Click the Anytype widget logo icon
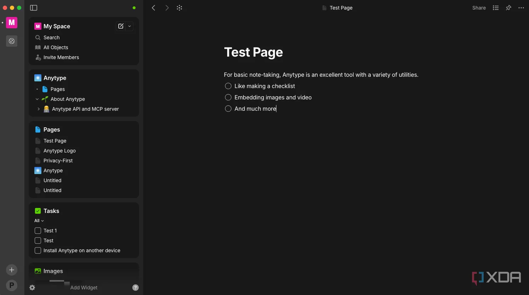 point(38,78)
